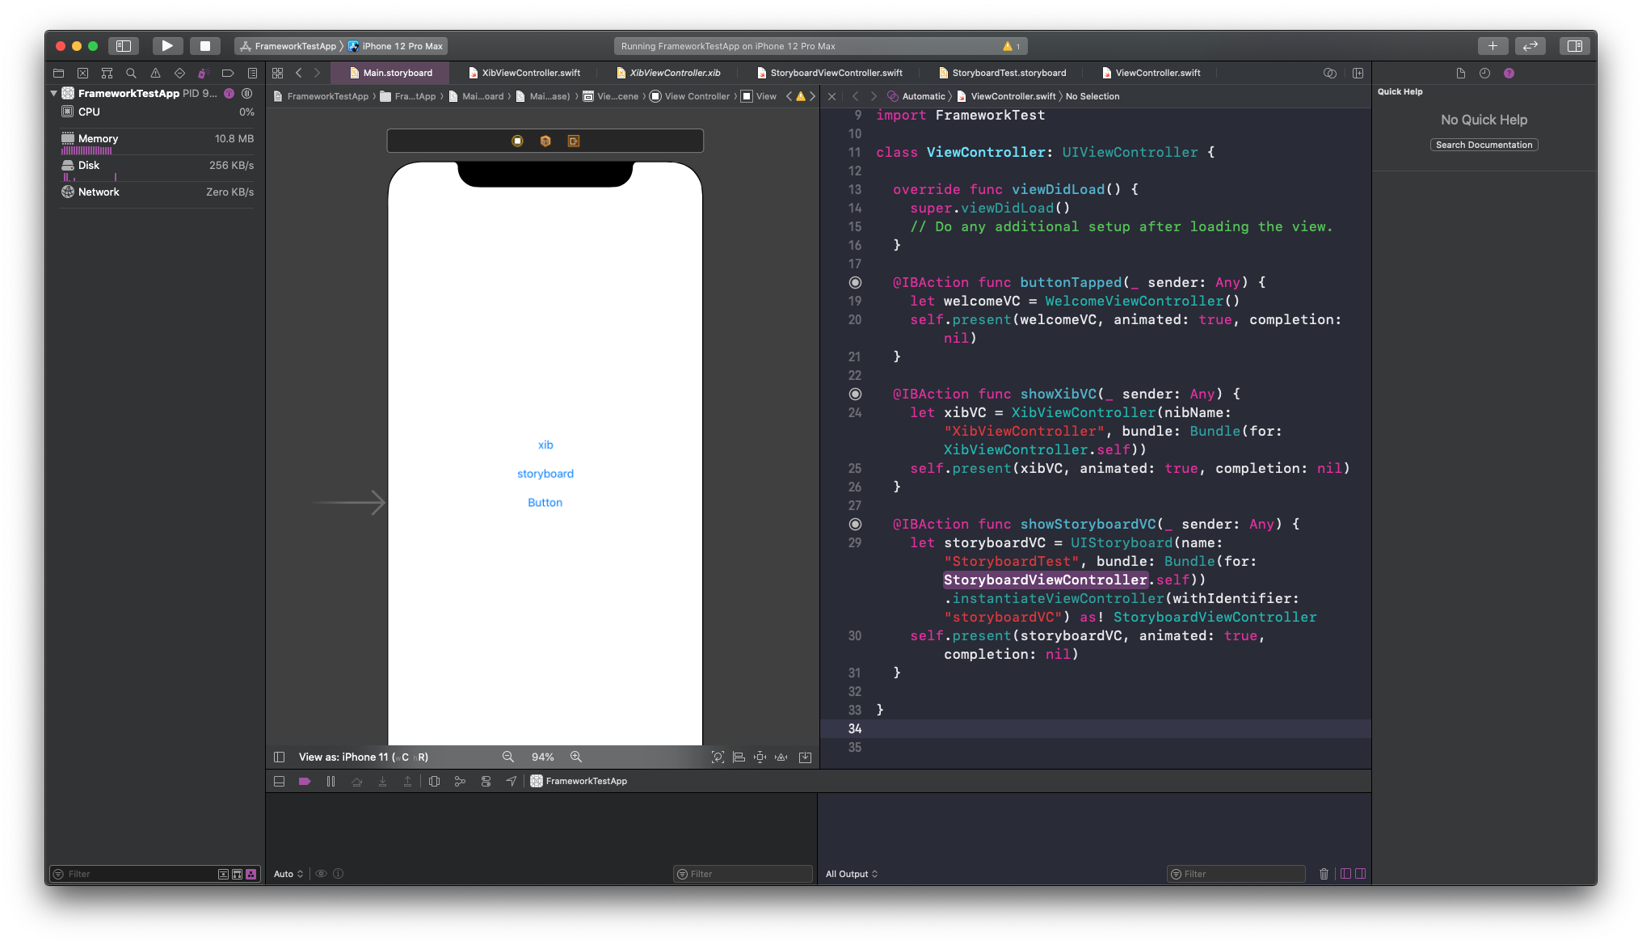
Task: Hide the debug area
Action: 279,781
